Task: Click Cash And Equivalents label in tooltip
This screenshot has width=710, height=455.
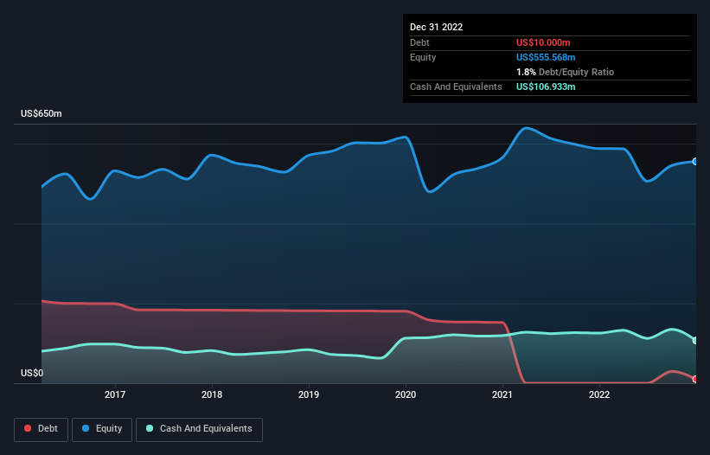Action: (x=456, y=87)
